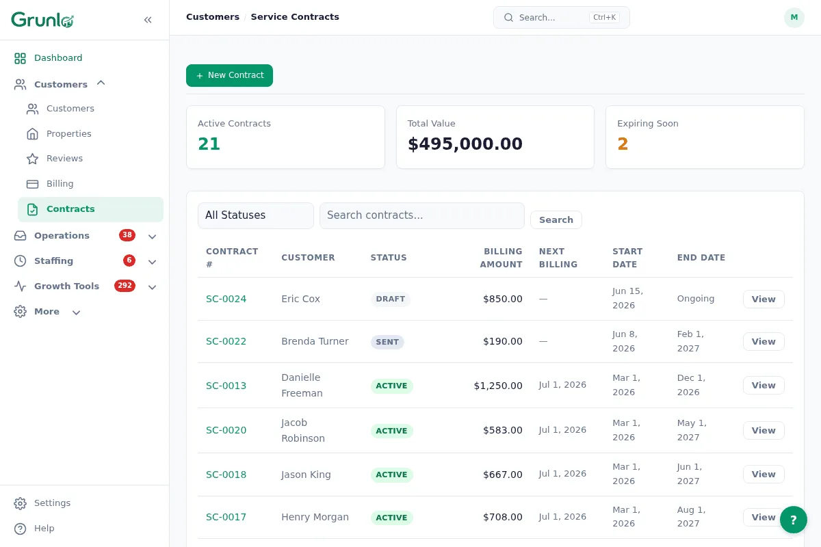821x547 pixels.
Task: Open the Properties menu item
Action: click(x=90, y=134)
